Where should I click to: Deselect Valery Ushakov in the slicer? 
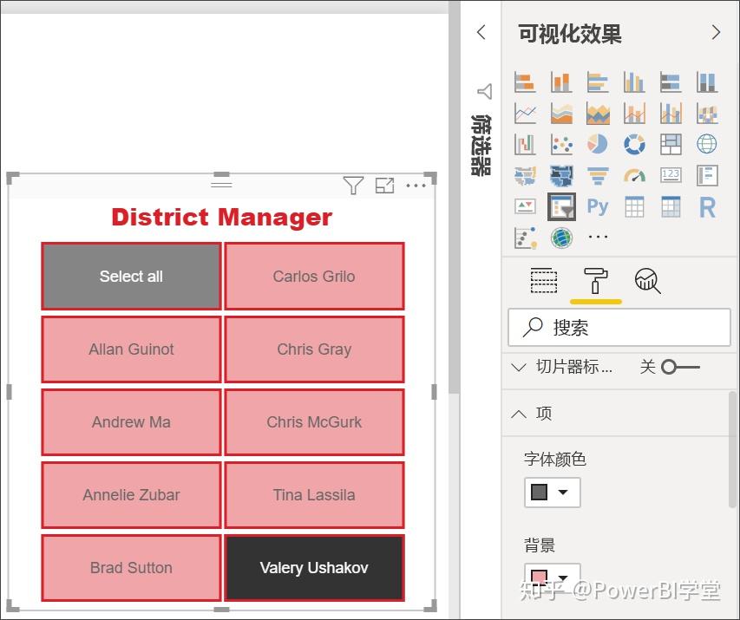(314, 568)
